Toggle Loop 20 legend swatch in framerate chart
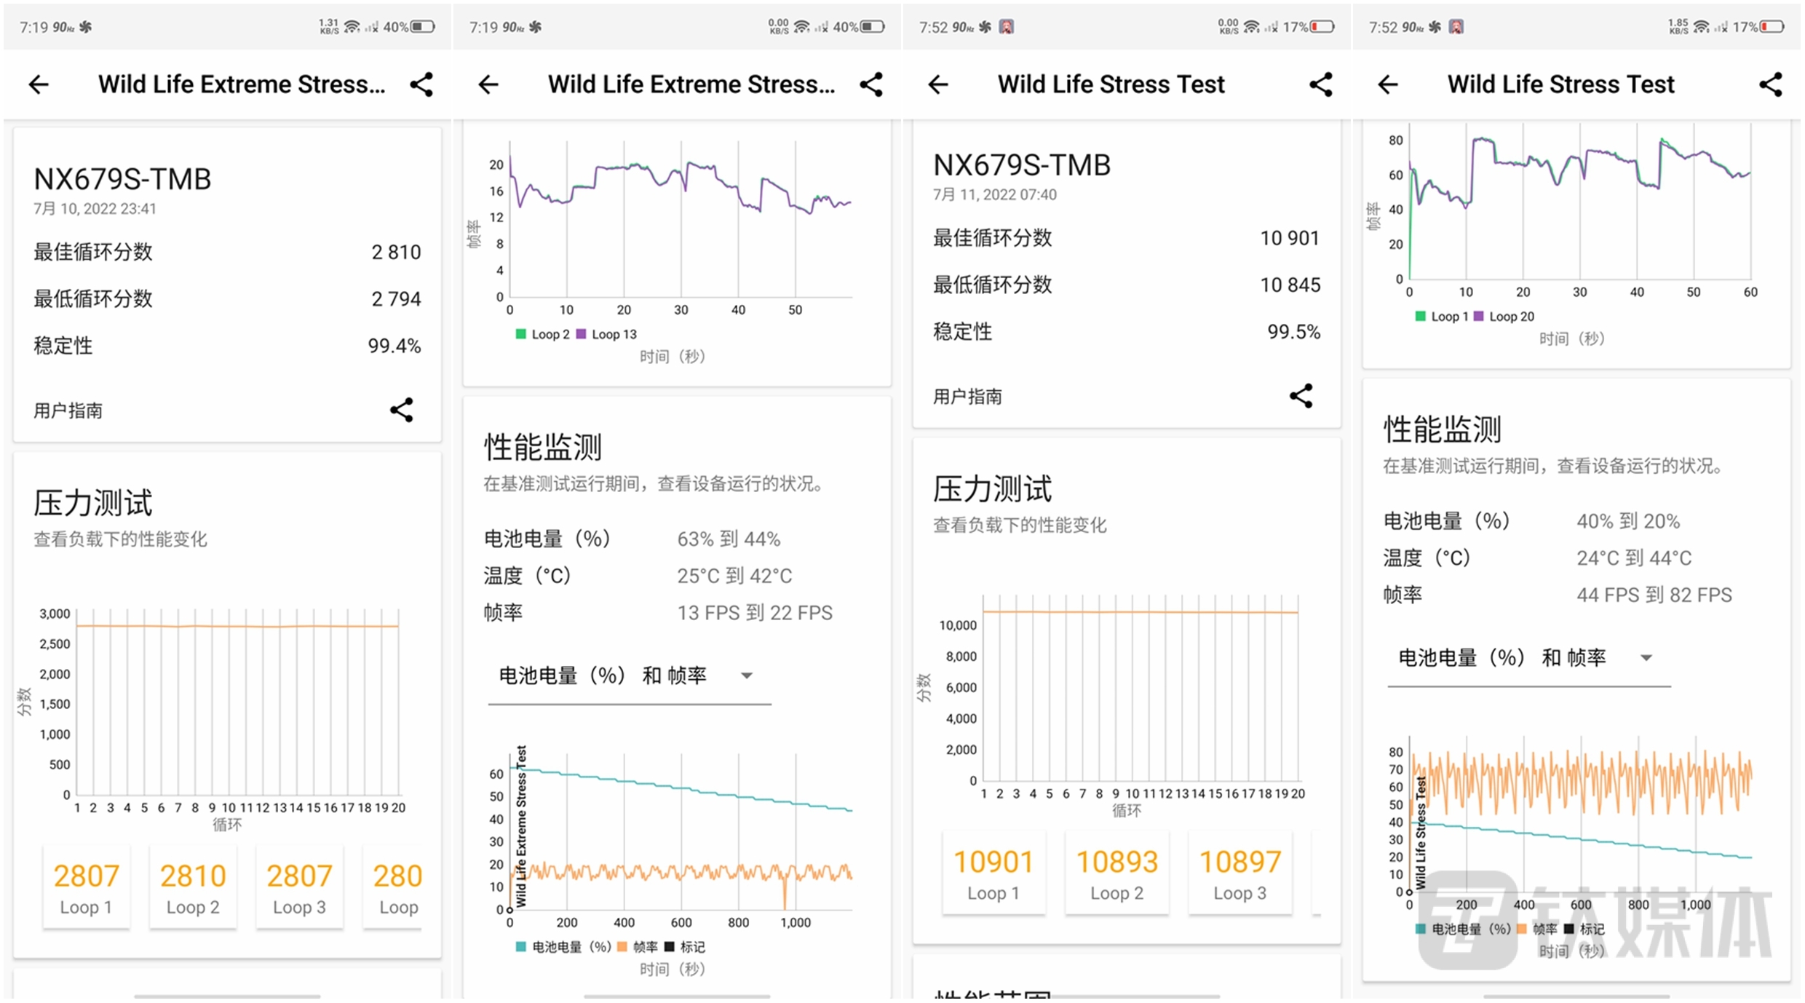The height and width of the screenshot is (1003, 1805). (x=1479, y=317)
